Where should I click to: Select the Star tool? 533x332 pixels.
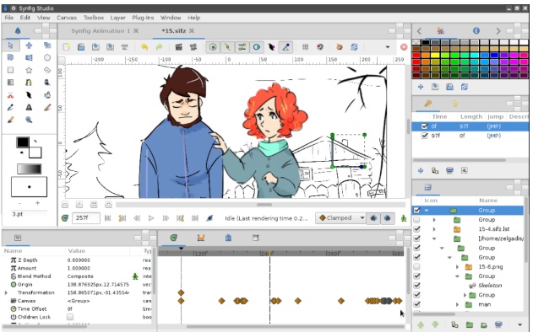tap(29, 70)
